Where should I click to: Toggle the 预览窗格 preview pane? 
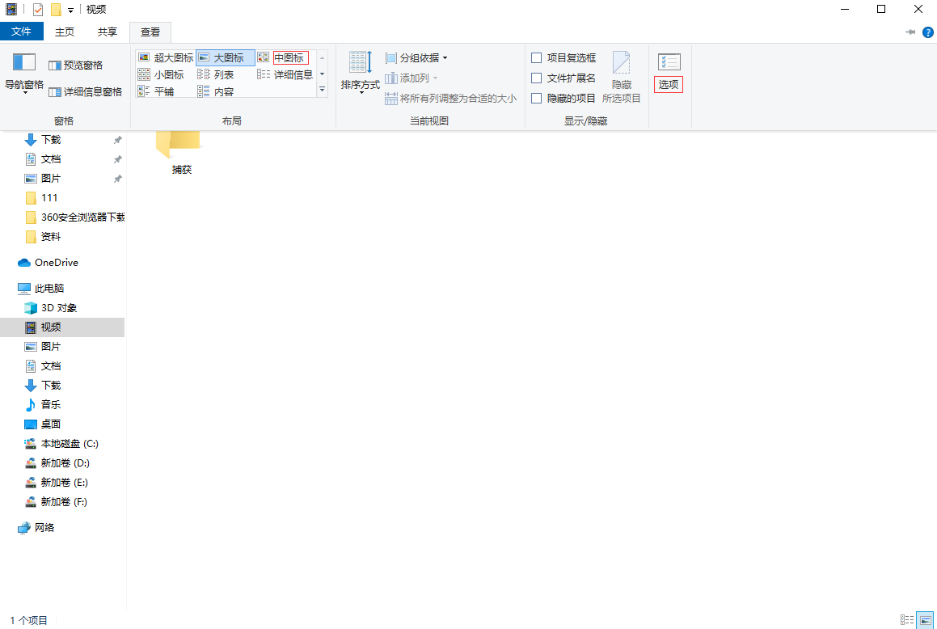point(75,65)
